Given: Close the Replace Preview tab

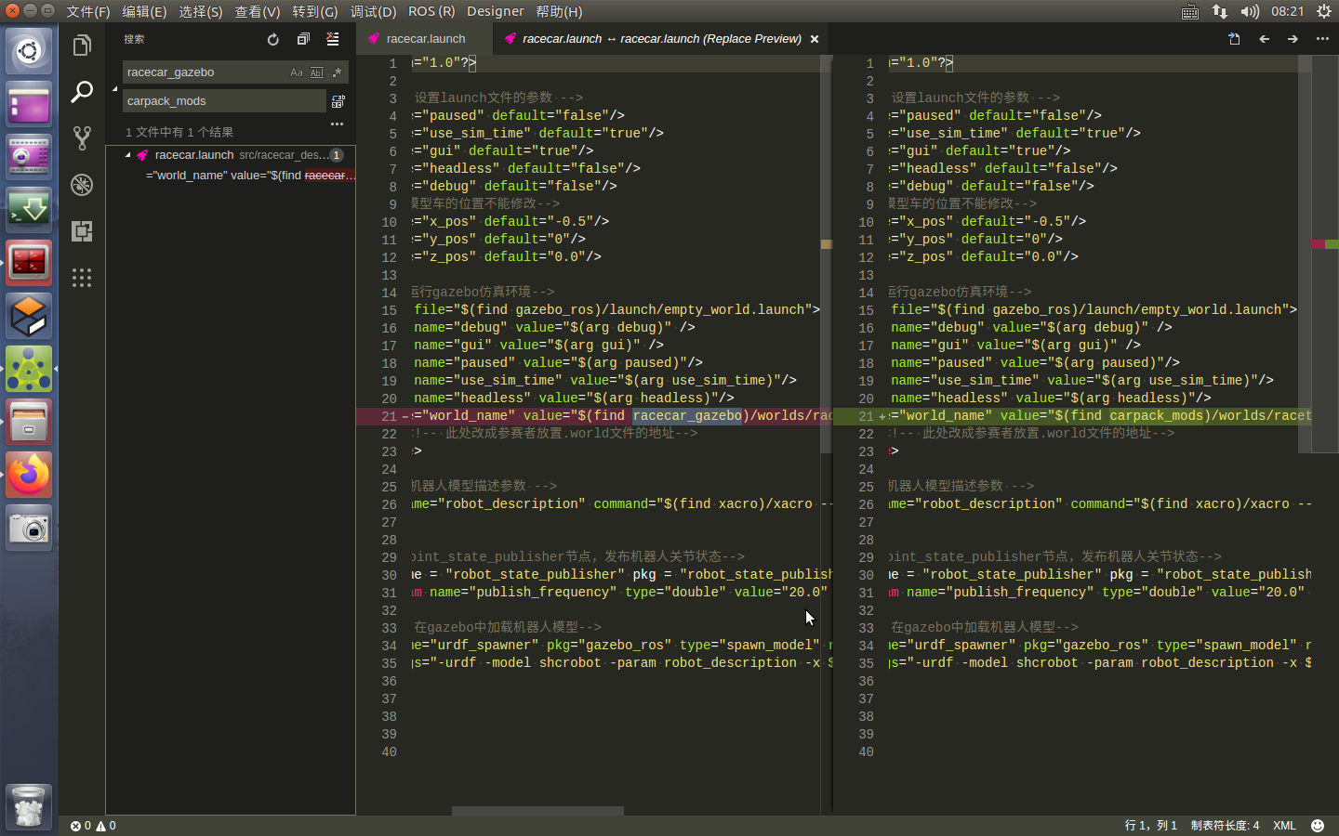Looking at the screenshot, I should pos(815,39).
